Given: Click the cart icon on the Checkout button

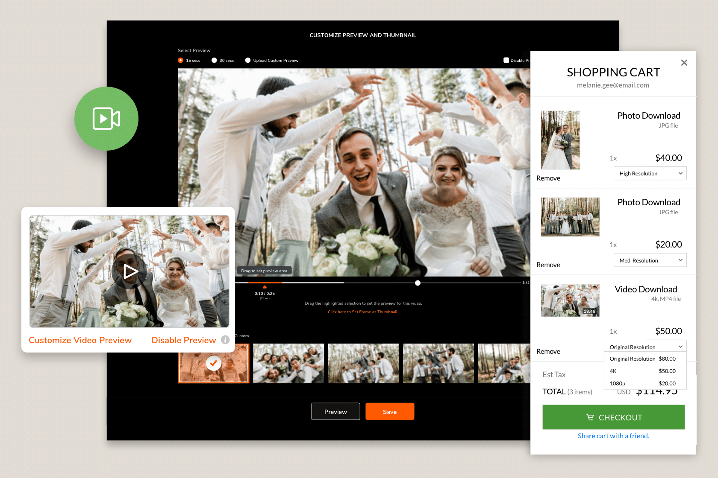Looking at the screenshot, I should point(590,417).
